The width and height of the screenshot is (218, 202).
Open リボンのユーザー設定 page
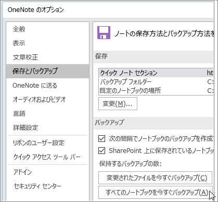tap(39, 143)
